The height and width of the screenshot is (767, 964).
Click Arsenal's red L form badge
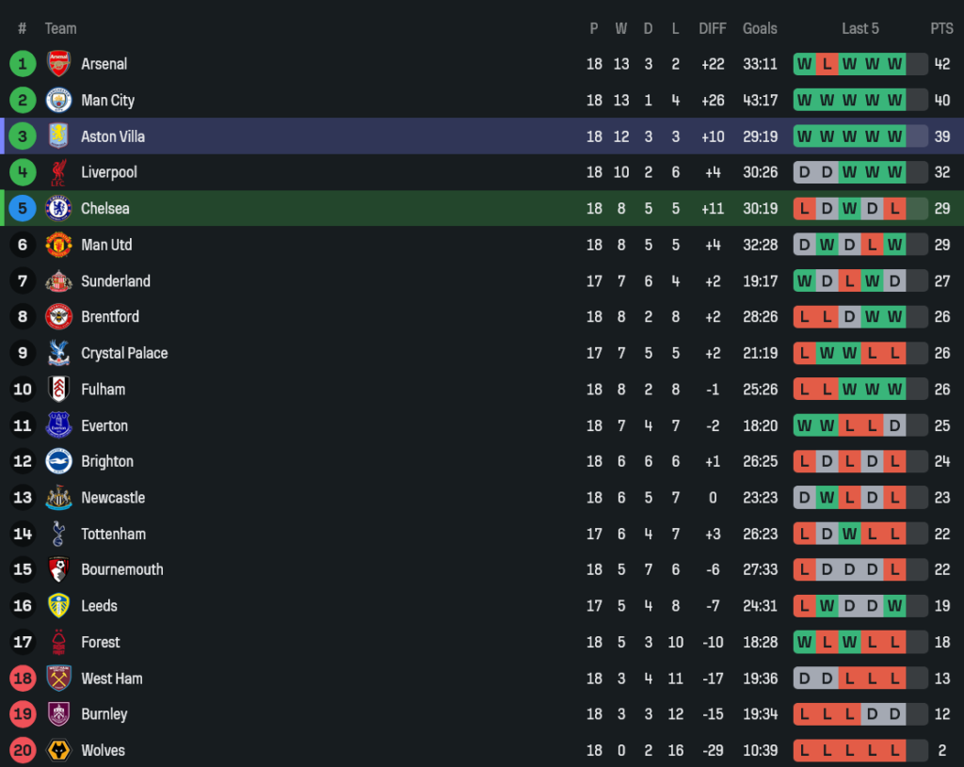(x=827, y=64)
